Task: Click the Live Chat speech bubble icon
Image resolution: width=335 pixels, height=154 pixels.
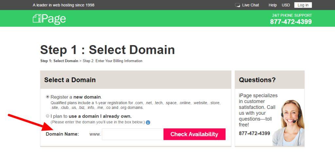Action: 238,5
